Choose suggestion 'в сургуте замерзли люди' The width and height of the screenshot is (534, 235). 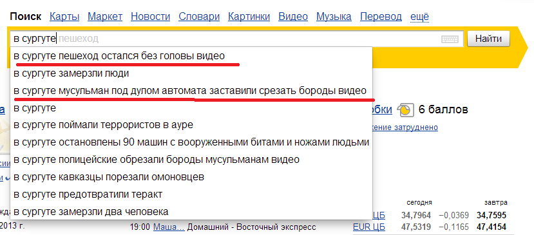click(191, 73)
